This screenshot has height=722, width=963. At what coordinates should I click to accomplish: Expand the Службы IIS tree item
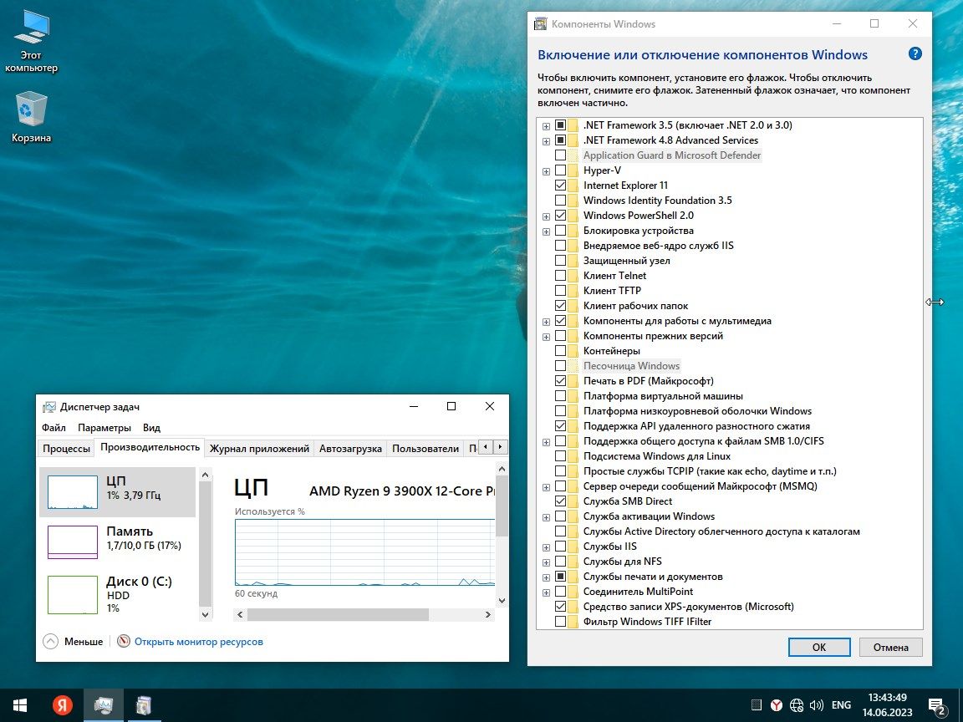coord(546,546)
